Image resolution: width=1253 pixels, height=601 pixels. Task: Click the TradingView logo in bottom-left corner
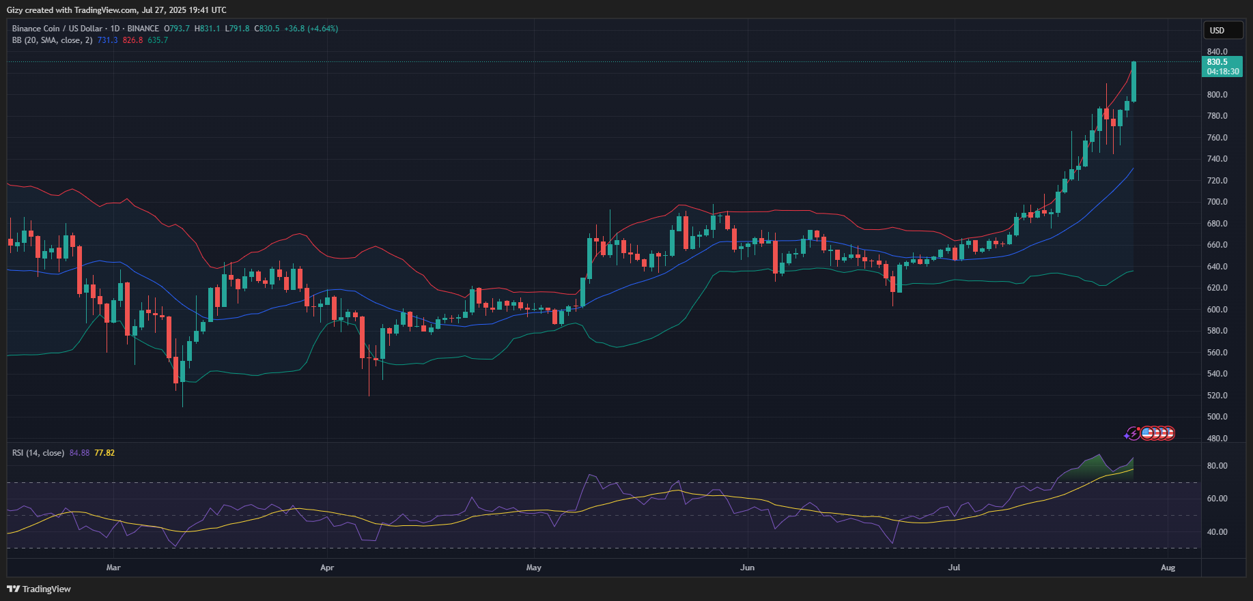pyautogui.click(x=39, y=589)
